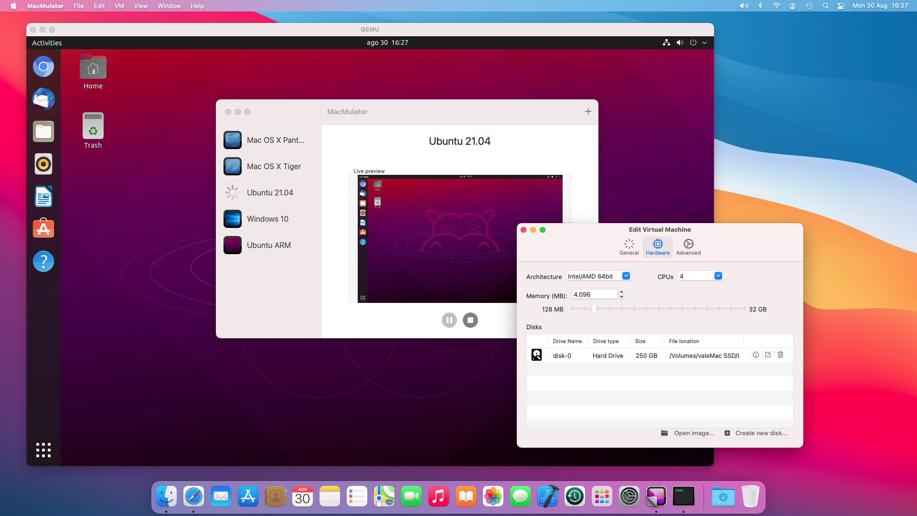
Task: Expand the Ubuntu system menu arrow
Action: pos(704,43)
